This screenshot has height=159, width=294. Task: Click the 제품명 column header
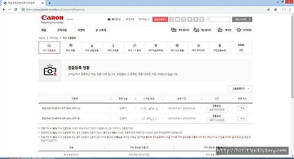75,99
